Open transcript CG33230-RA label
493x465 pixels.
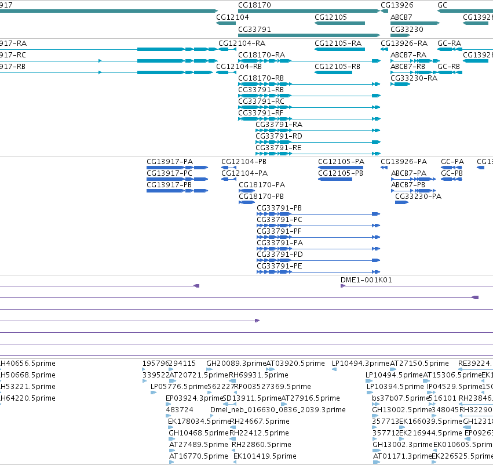coord(414,78)
